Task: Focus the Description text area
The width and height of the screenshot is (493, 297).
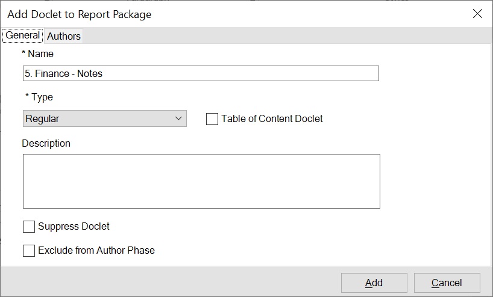Action: pos(201,181)
